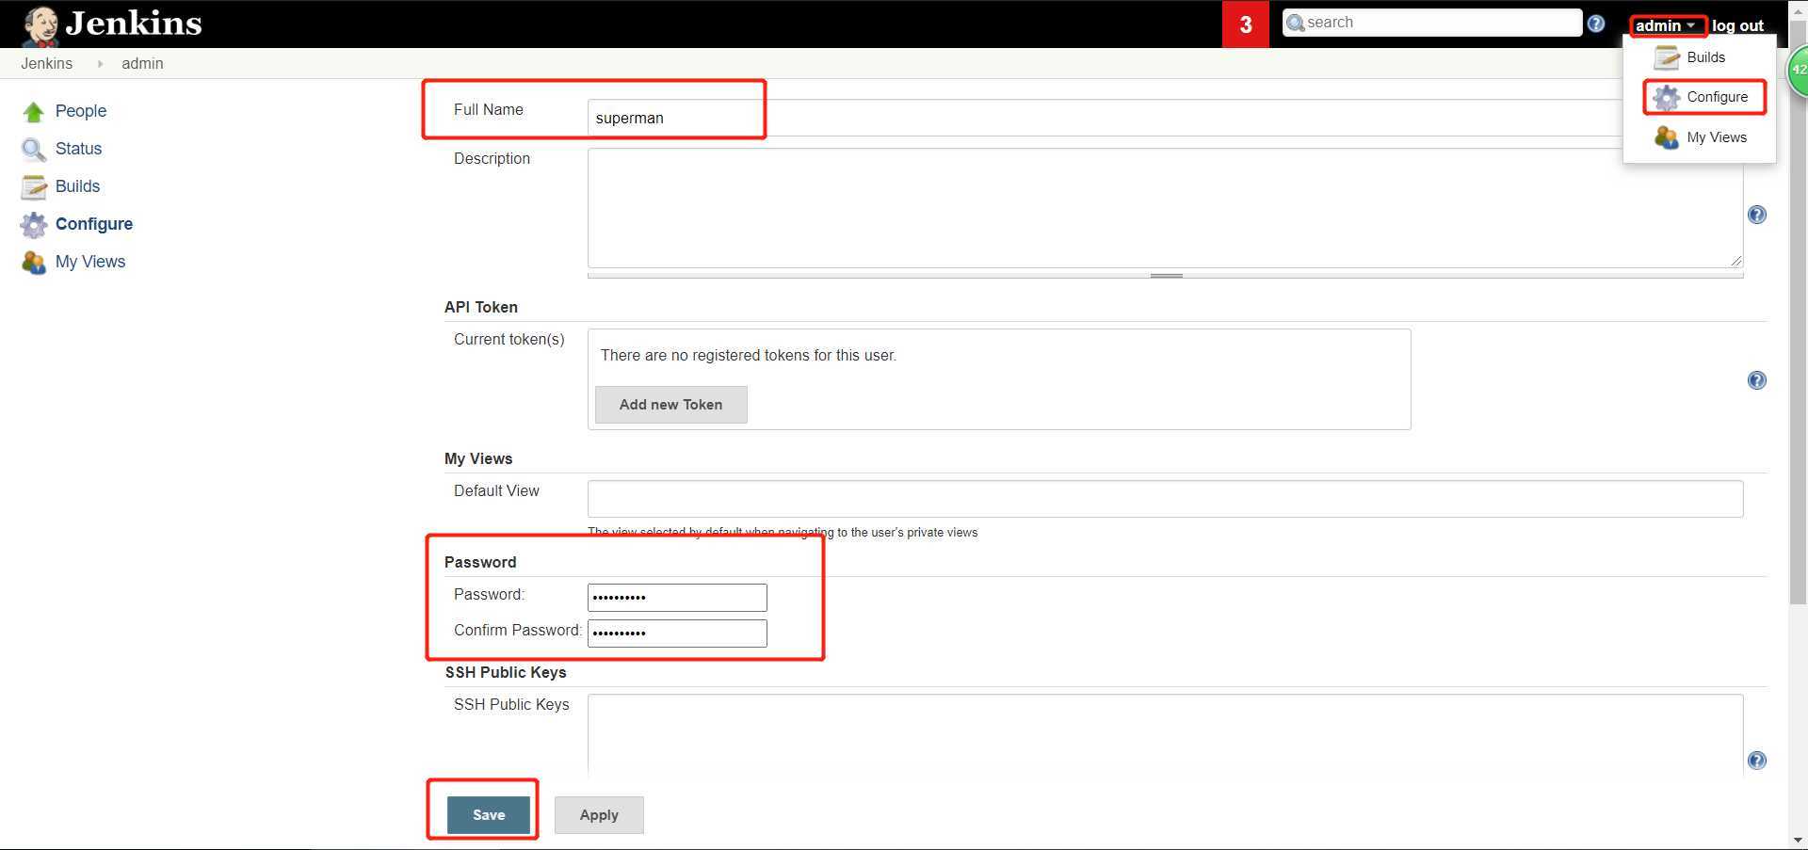The image size is (1808, 850).
Task: Click the Jenkins breadcrumb link
Action: 46,63
